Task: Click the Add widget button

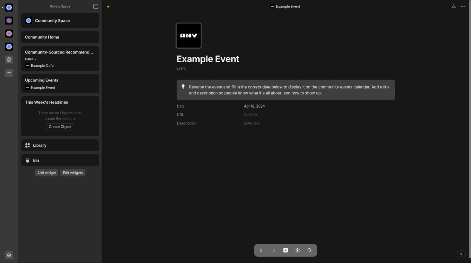Action: tap(47, 173)
